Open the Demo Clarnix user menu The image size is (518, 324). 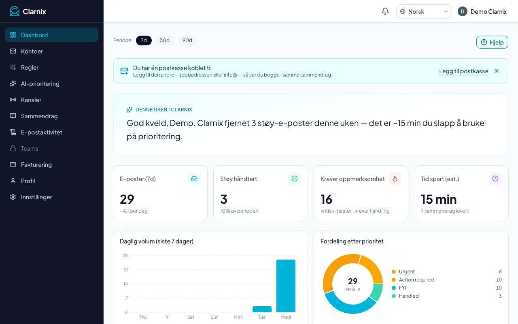482,11
